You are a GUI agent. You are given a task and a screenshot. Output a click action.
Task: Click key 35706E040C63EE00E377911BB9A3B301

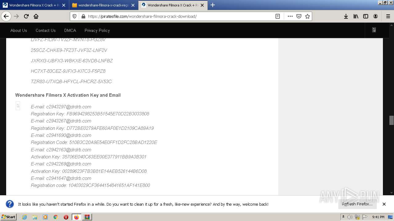(104, 157)
